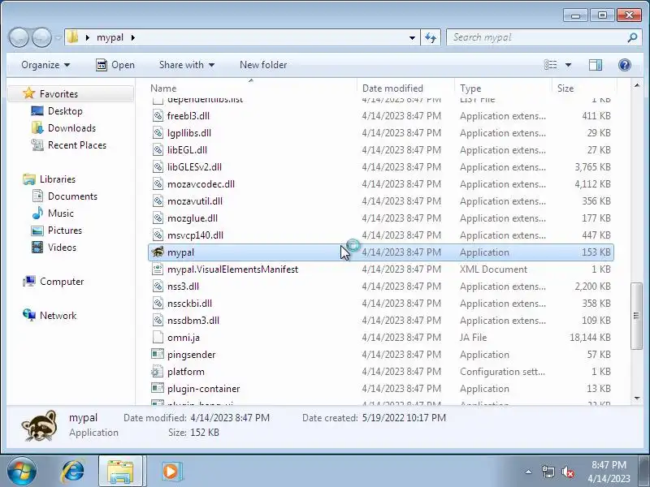
Task: Click the scroll down arrow
Action: coord(637,399)
